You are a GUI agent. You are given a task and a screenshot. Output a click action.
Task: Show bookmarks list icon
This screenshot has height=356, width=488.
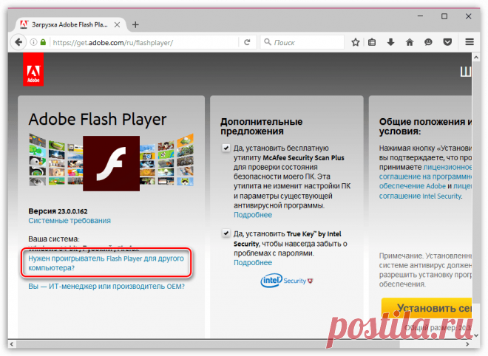[x=372, y=42]
